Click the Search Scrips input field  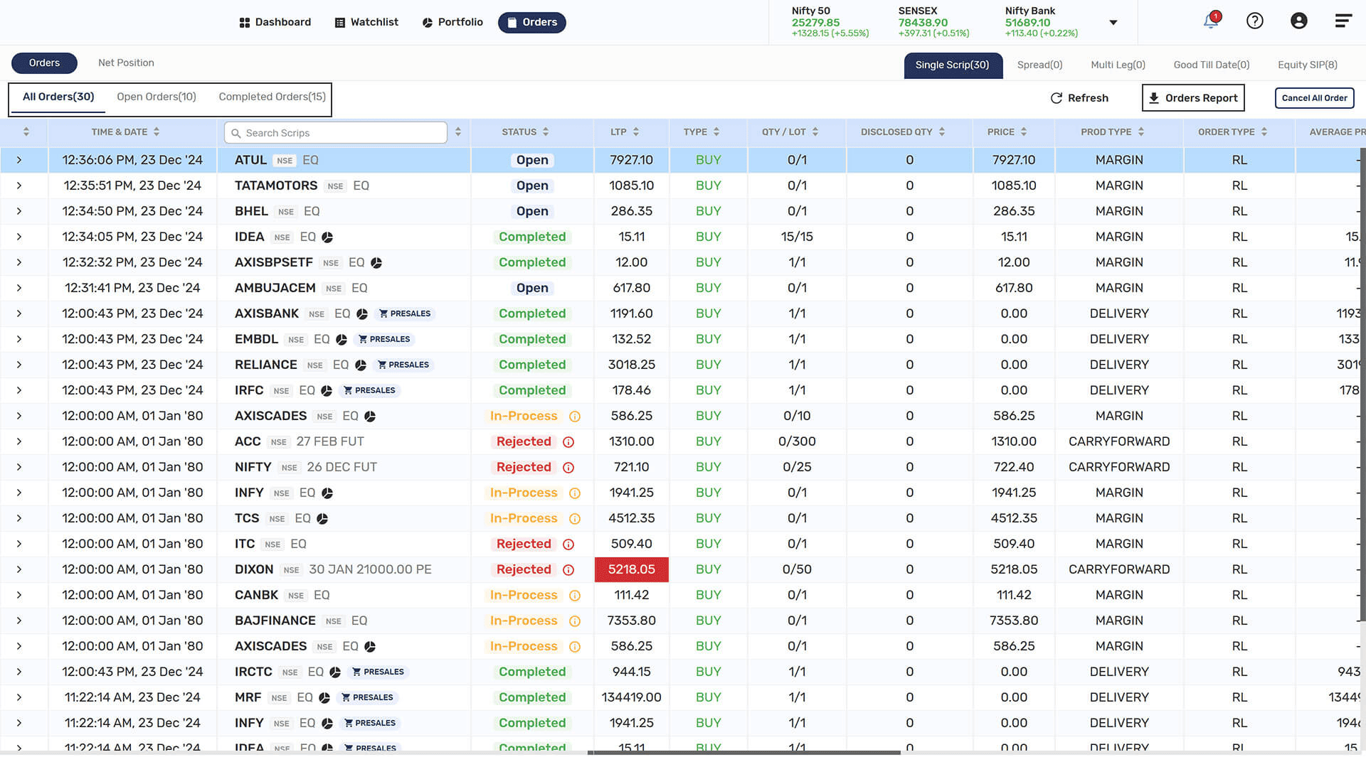(x=336, y=133)
